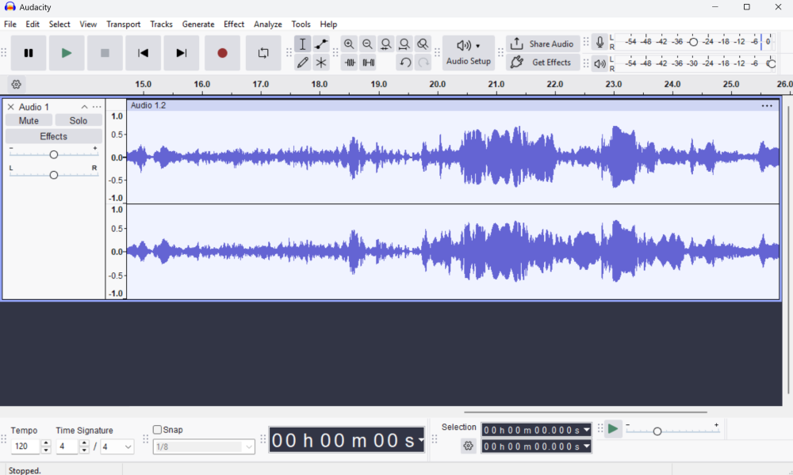The image size is (793, 475).
Task: Click the microphone record meter icon
Action: point(600,43)
